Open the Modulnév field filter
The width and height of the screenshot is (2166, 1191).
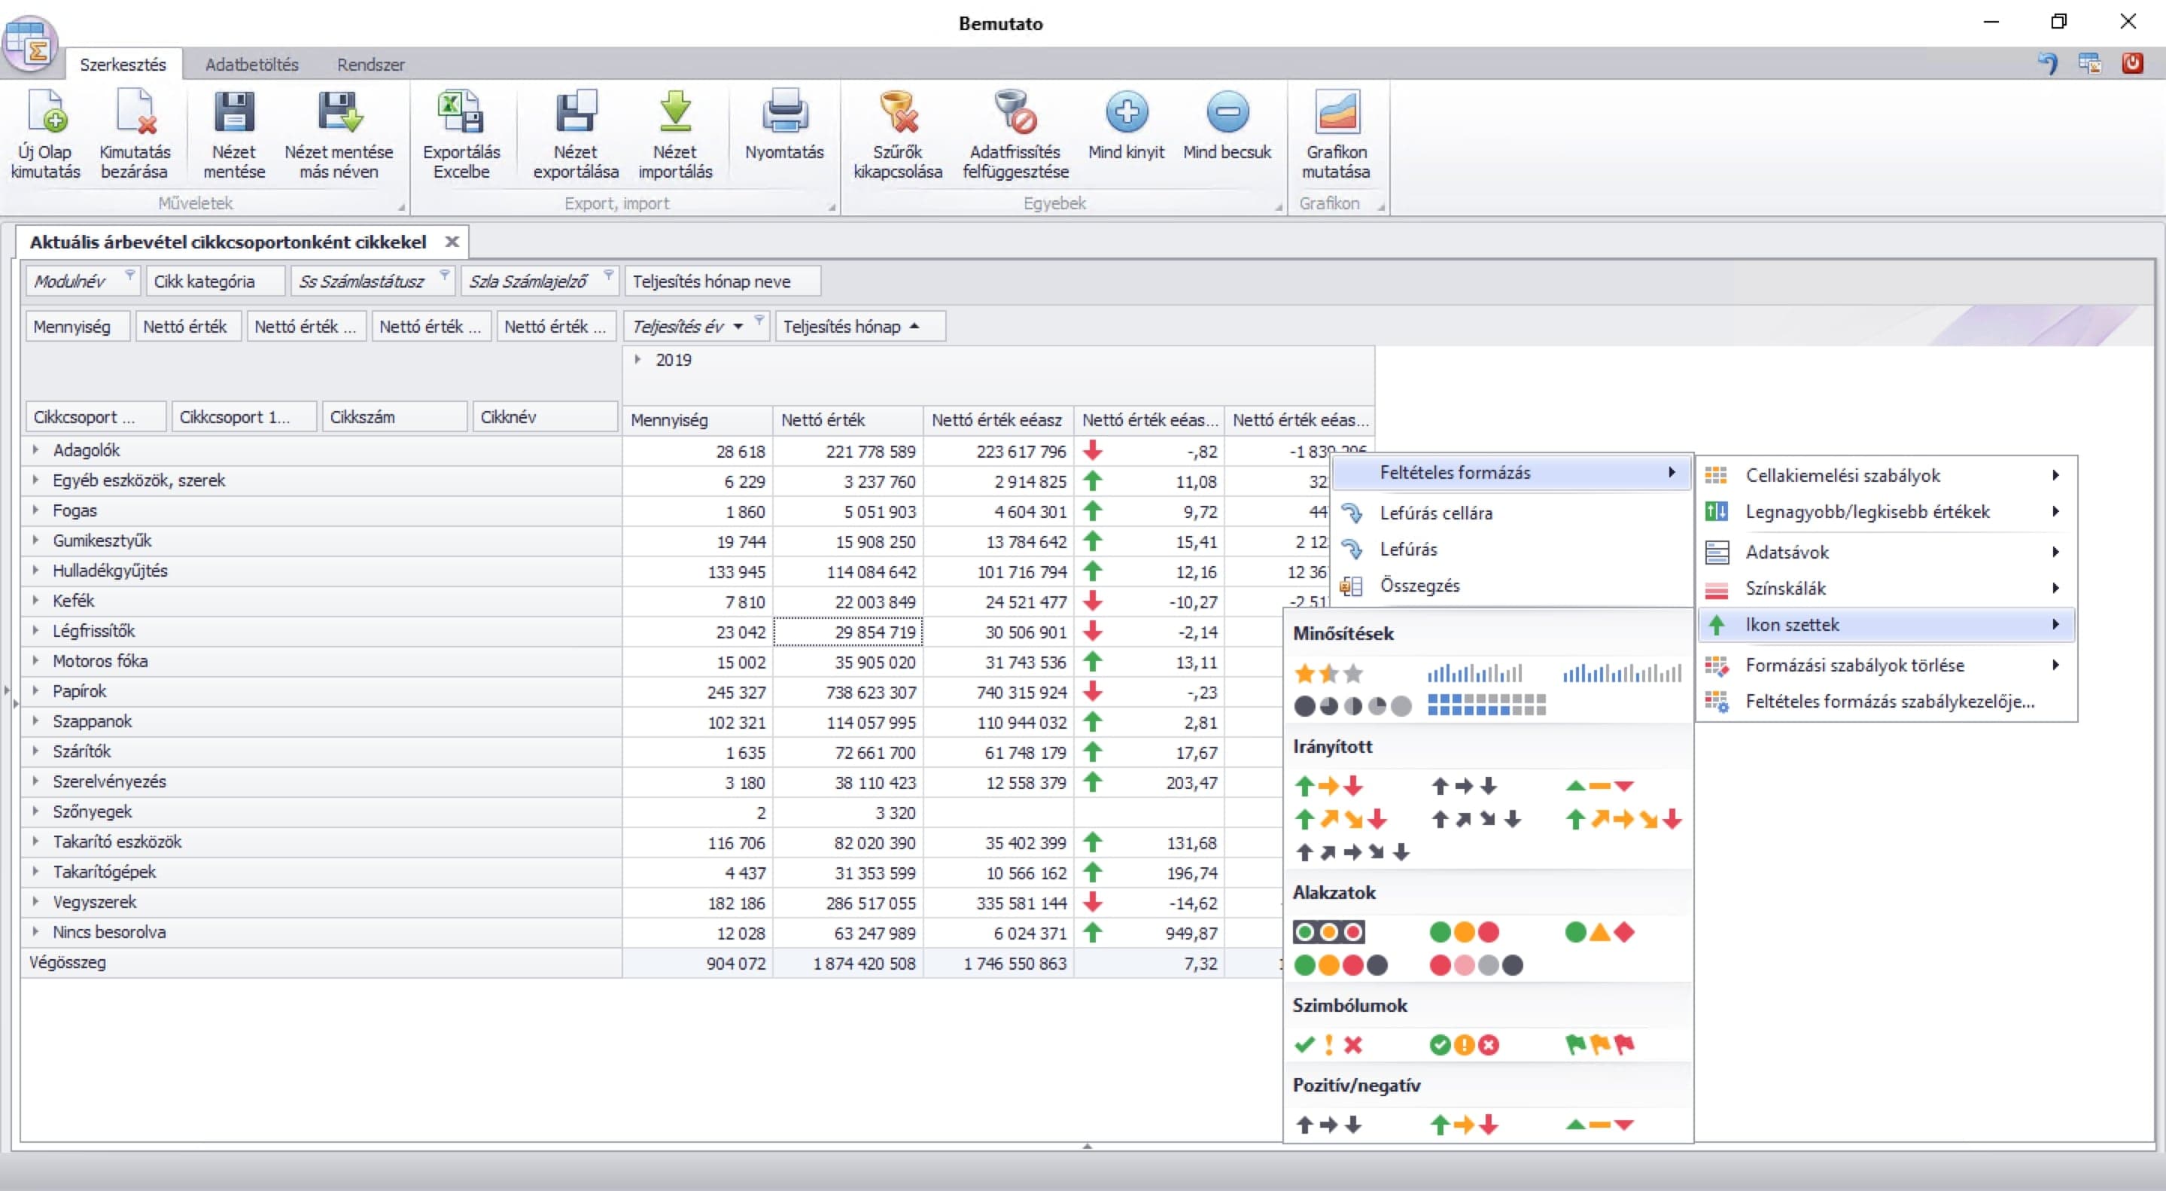click(129, 274)
